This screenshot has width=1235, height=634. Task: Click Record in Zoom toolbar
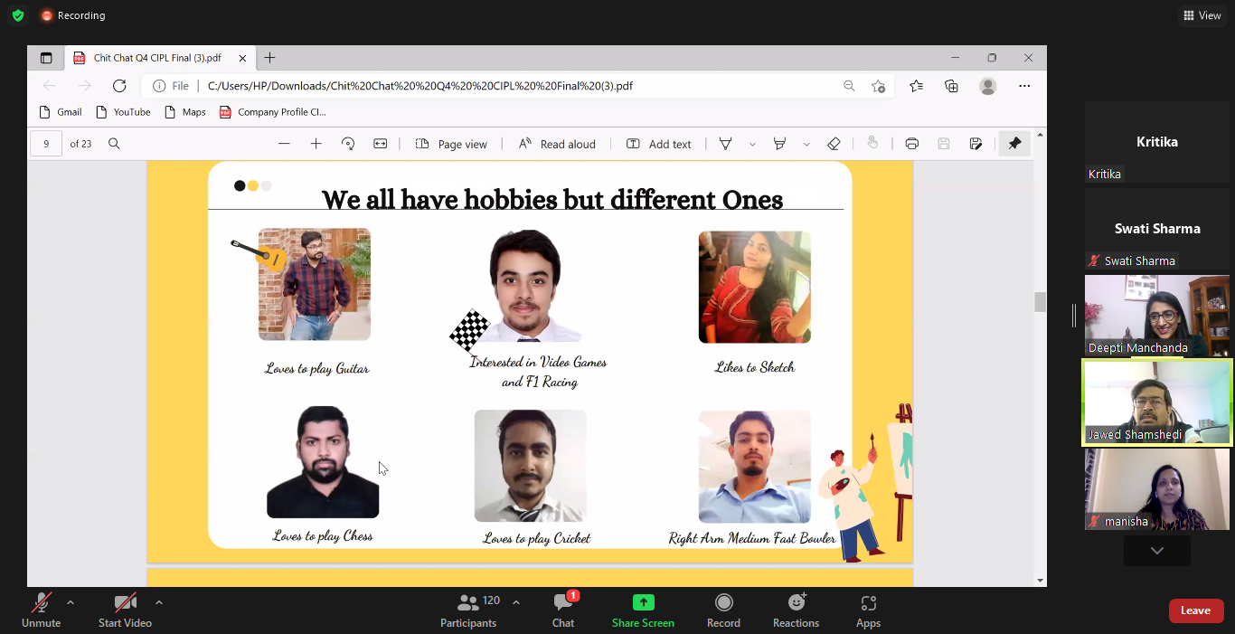[x=723, y=610]
